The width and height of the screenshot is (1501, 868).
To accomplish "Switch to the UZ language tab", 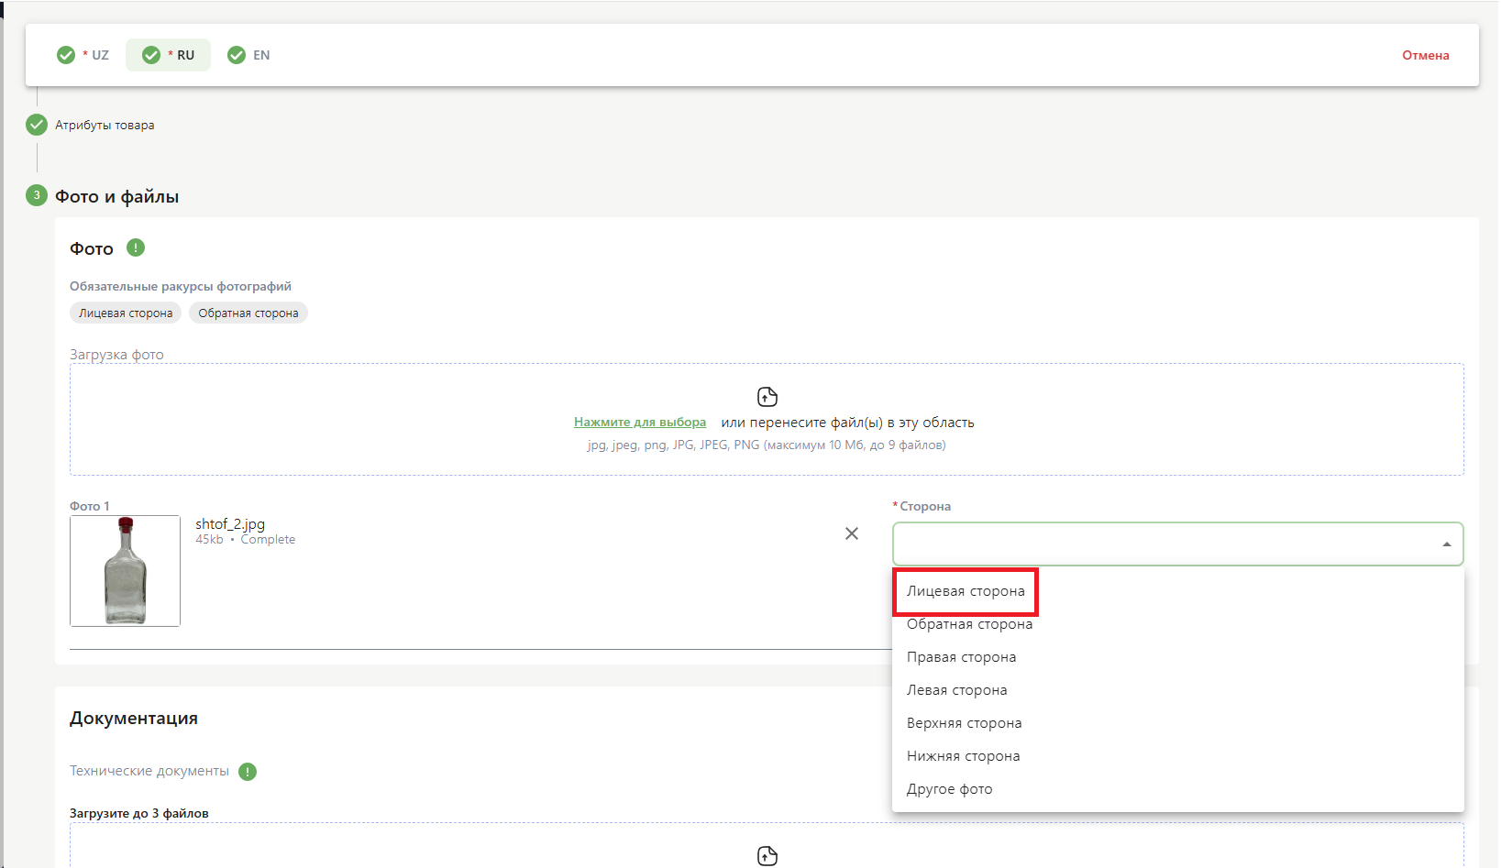I will click(x=84, y=55).
